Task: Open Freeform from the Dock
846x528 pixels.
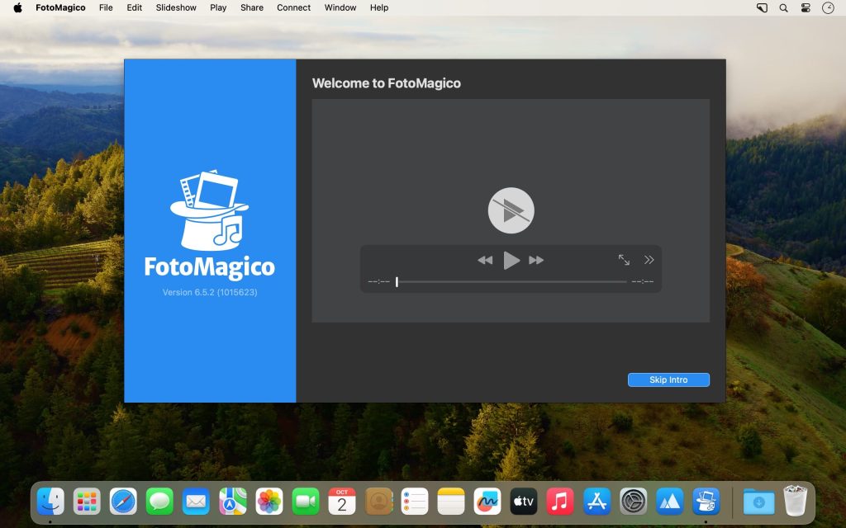Action: pos(487,502)
